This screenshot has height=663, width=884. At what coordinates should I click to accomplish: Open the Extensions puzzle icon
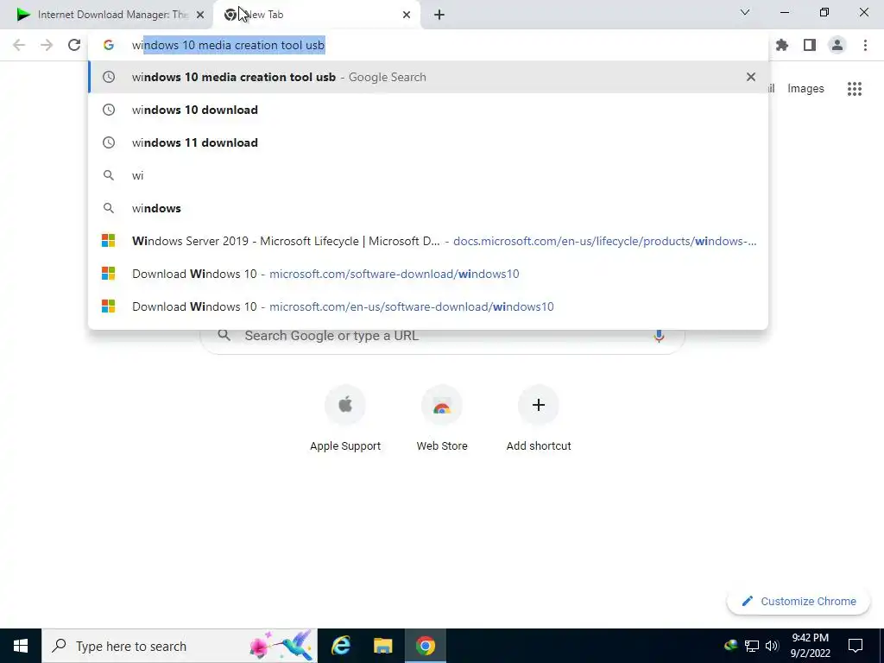pyautogui.click(x=782, y=45)
